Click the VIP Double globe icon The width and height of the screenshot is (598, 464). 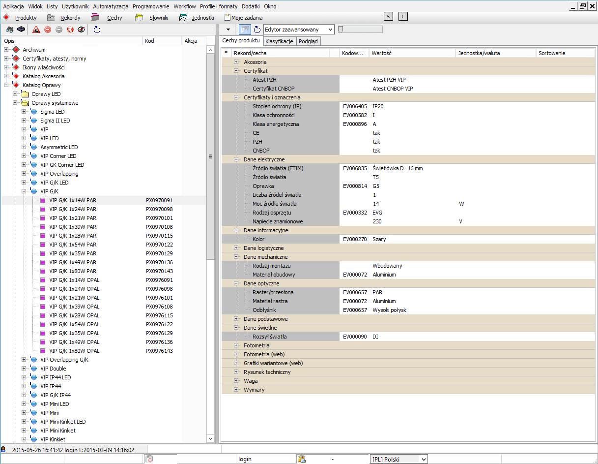coord(33,369)
